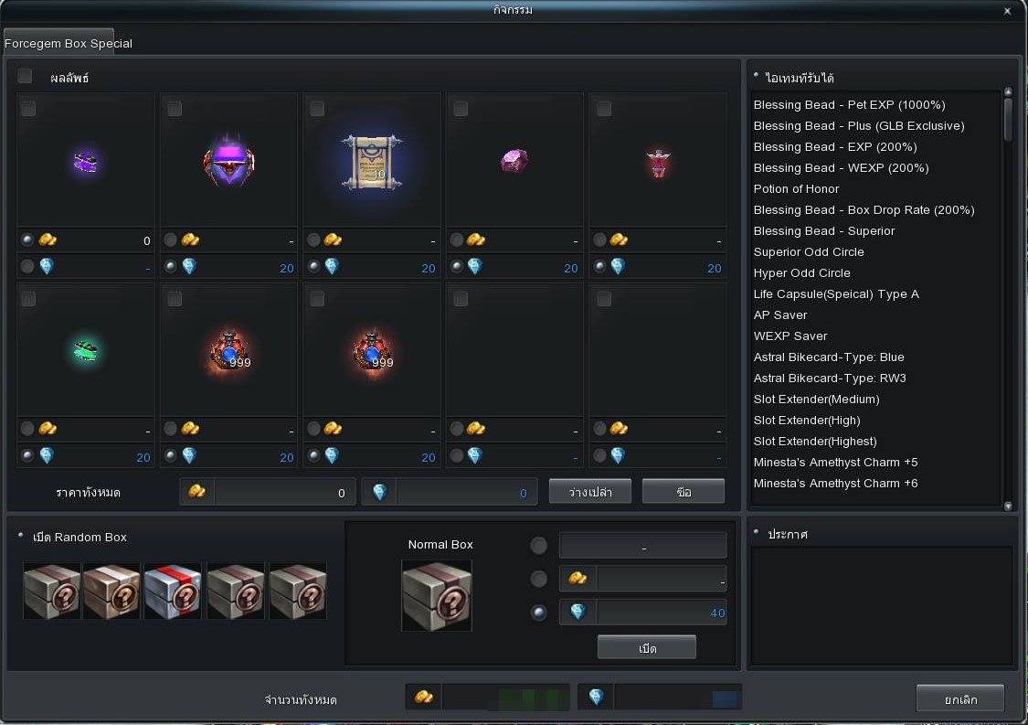
Task: Open the red-ribboned random box
Action: point(172,591)
